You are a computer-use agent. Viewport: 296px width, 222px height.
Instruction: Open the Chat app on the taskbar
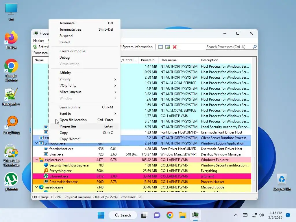tap(157, 215)
